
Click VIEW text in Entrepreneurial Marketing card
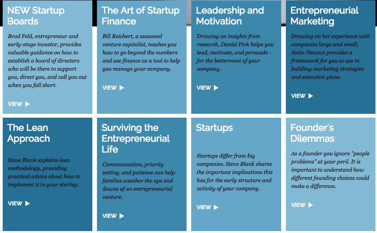pyautogui.click(x=298, y=96)
